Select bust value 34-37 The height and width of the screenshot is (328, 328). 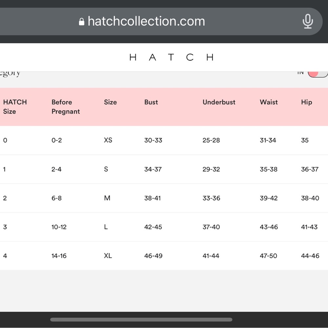coord(153,169)
